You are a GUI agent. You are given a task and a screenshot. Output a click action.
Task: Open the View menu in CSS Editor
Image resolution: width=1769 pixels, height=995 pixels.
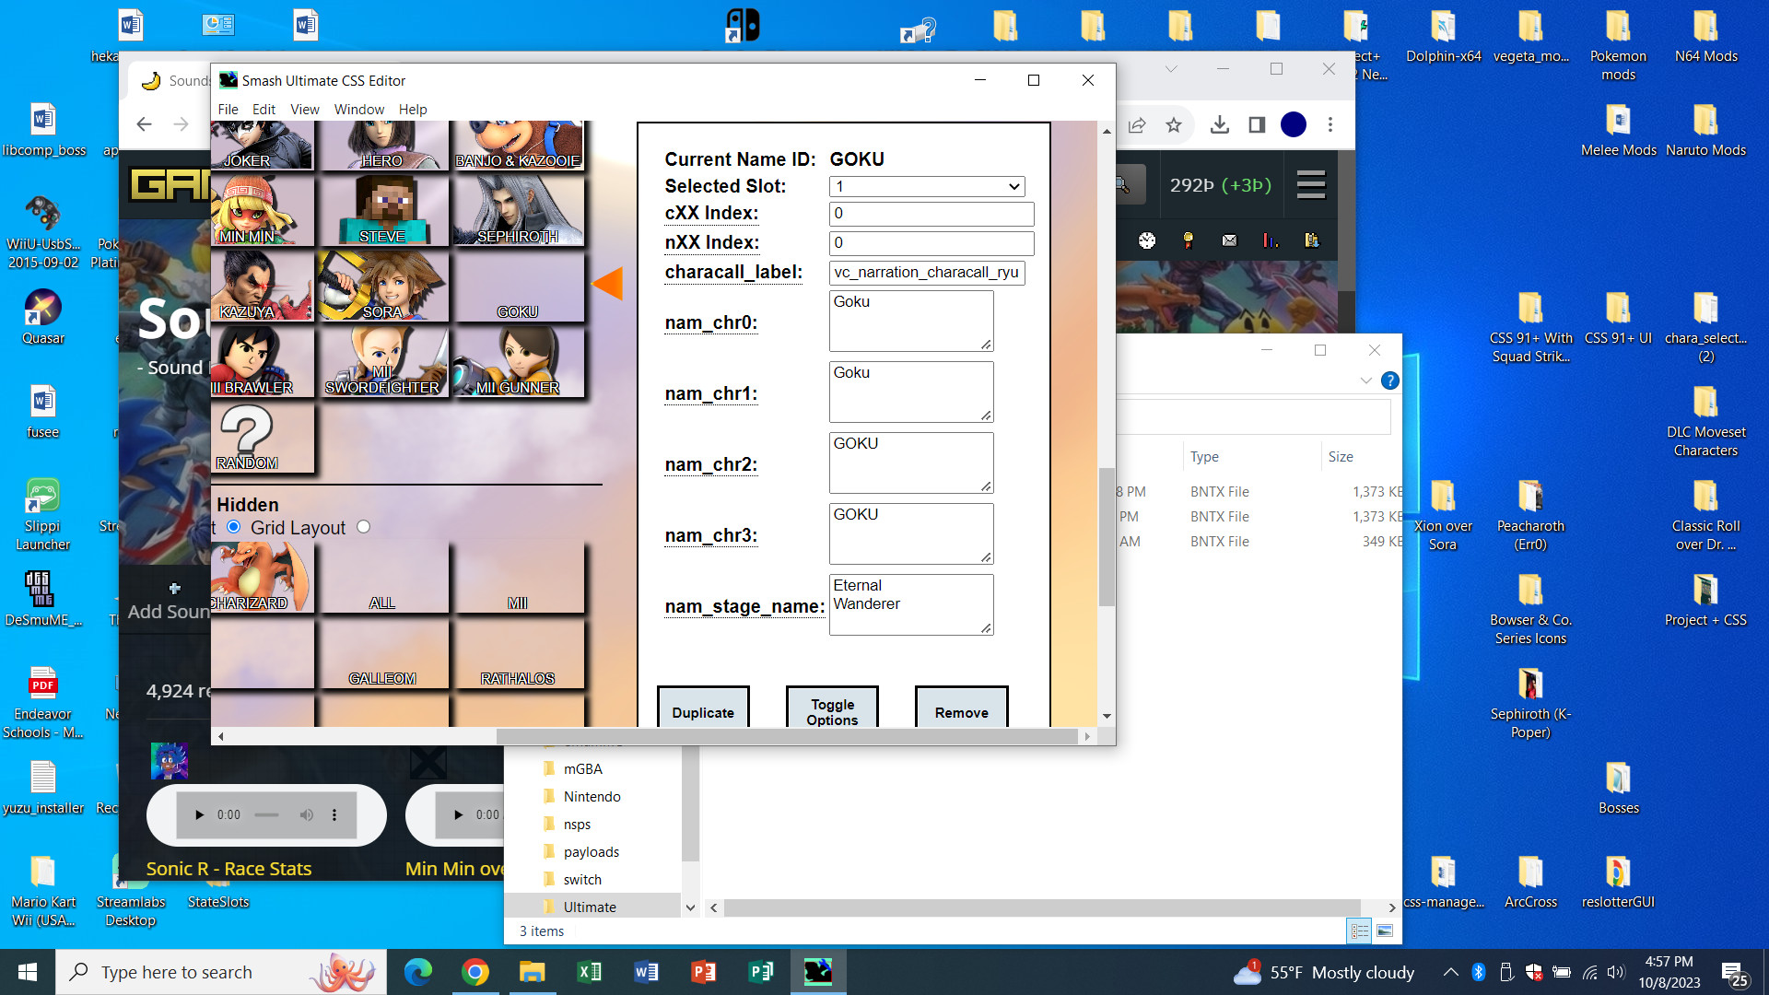click(304, 109)
